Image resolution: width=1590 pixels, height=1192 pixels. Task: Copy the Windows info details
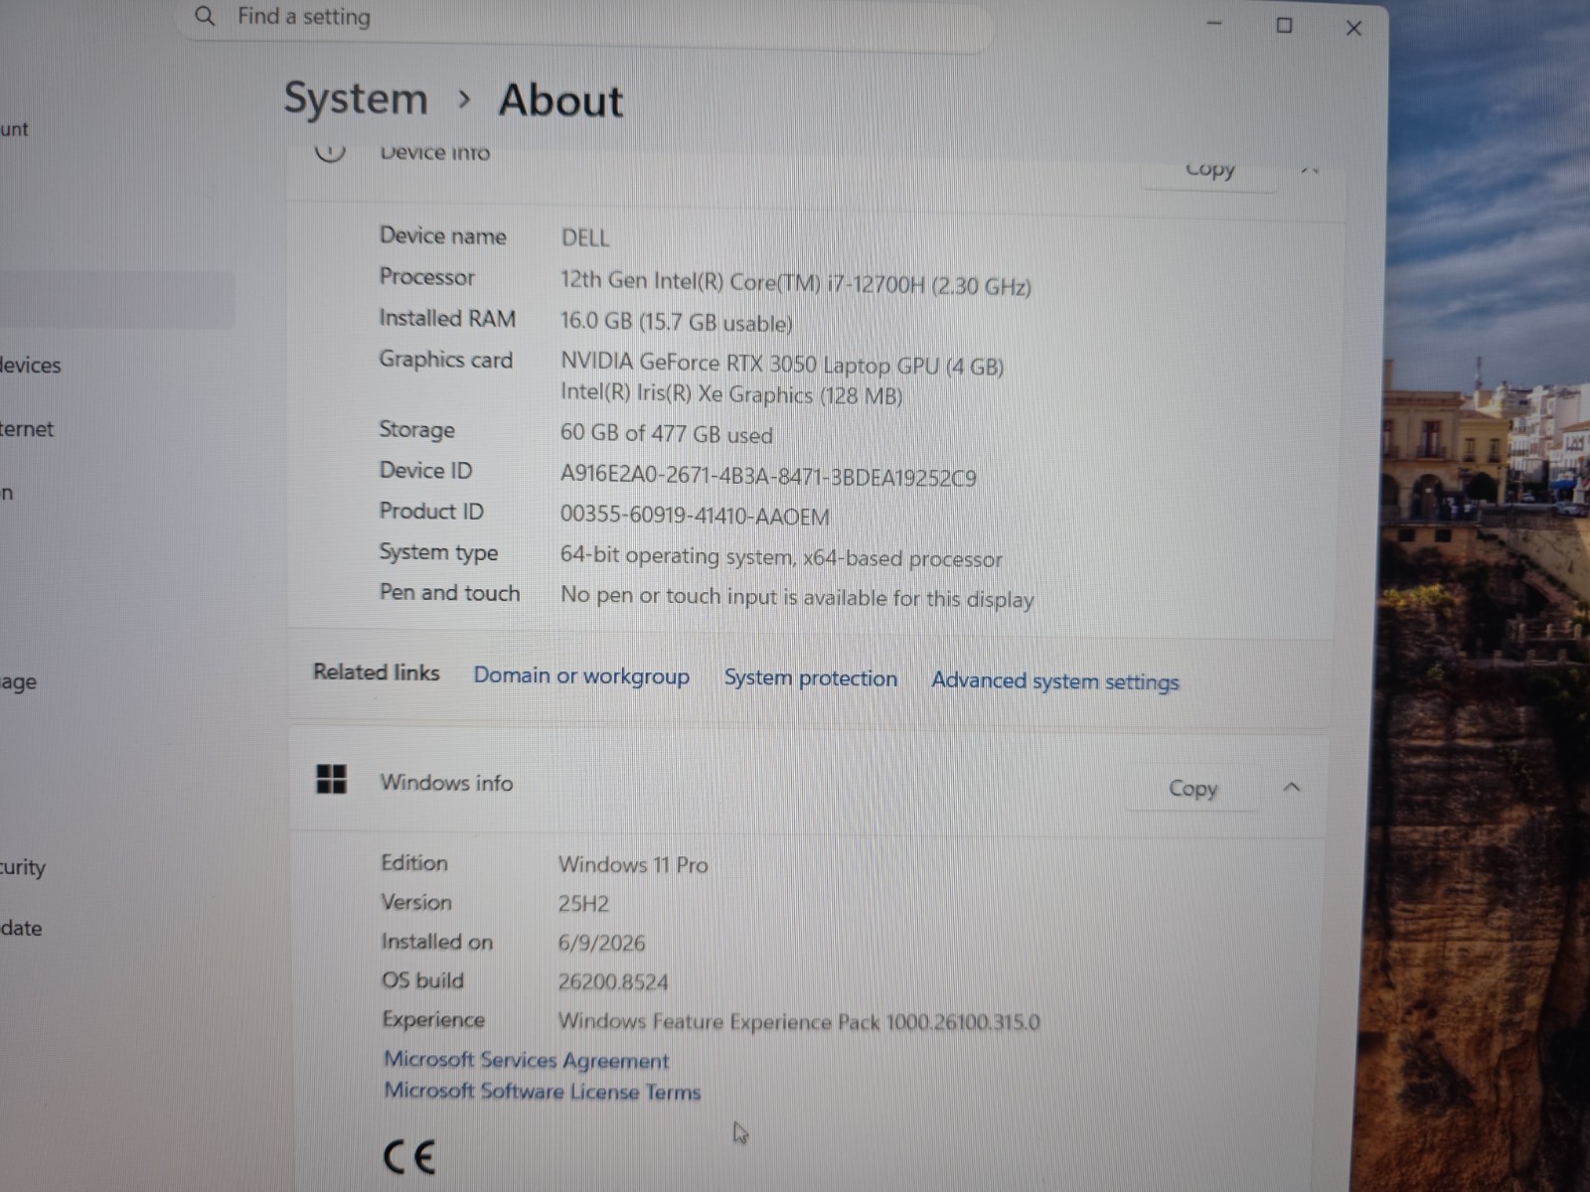coord(1192,788)
